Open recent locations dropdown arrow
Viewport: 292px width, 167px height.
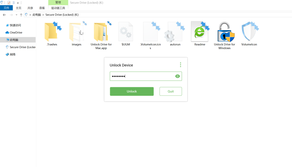16,15
